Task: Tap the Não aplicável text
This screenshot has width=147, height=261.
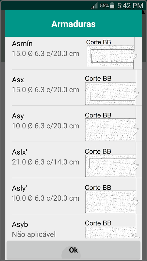Action: pos(34,235)
